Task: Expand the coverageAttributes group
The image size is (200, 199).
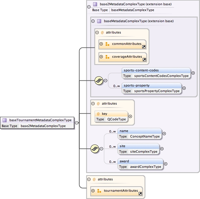Action: 101,57
